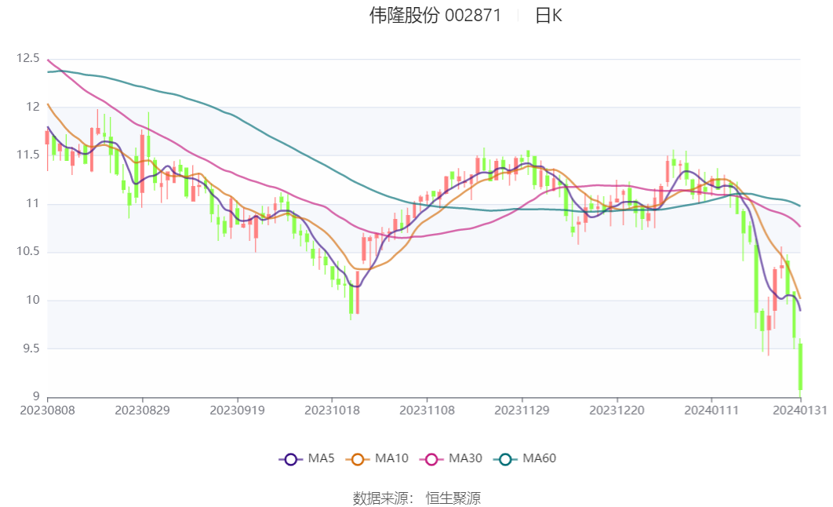Click the 9.5 price axis label
Screen dimensions: 833x507
[x=32, y=348]
